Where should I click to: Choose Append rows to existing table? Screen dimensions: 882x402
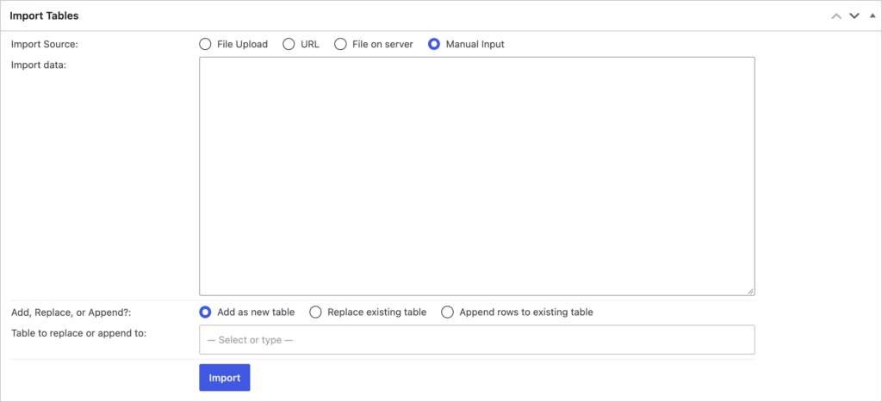[447, 312]
